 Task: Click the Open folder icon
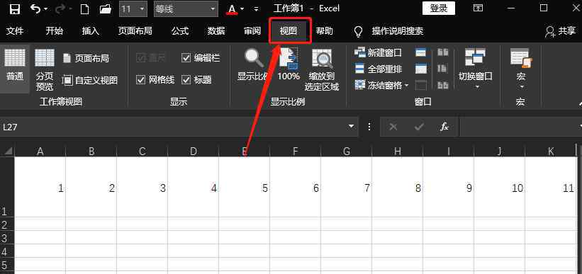106,9
